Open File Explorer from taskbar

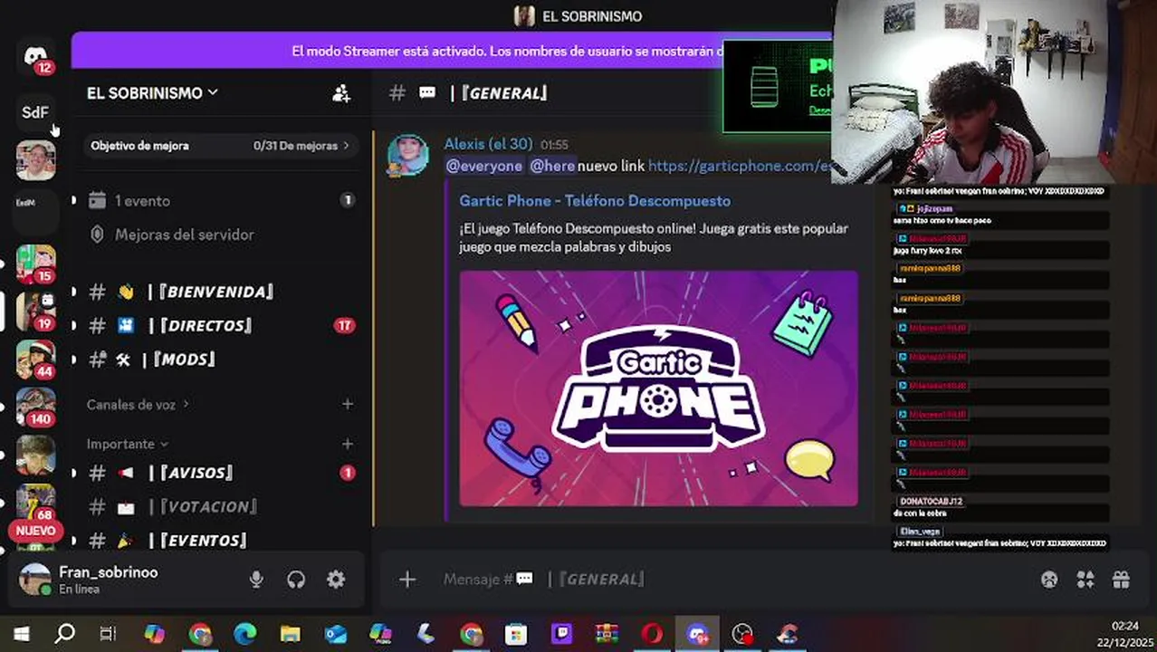(x=290, y=634)
